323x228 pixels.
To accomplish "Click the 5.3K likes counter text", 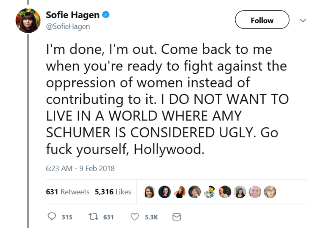I will click(151, 217).
